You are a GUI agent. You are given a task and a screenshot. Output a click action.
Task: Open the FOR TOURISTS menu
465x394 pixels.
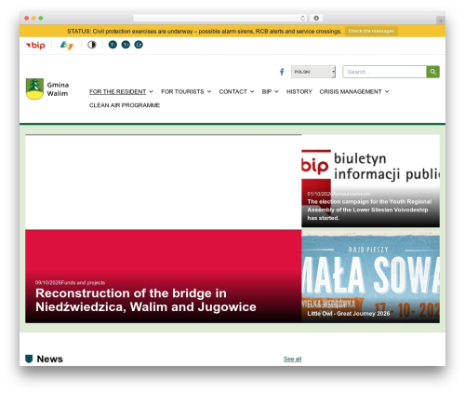tap(182, 91)
